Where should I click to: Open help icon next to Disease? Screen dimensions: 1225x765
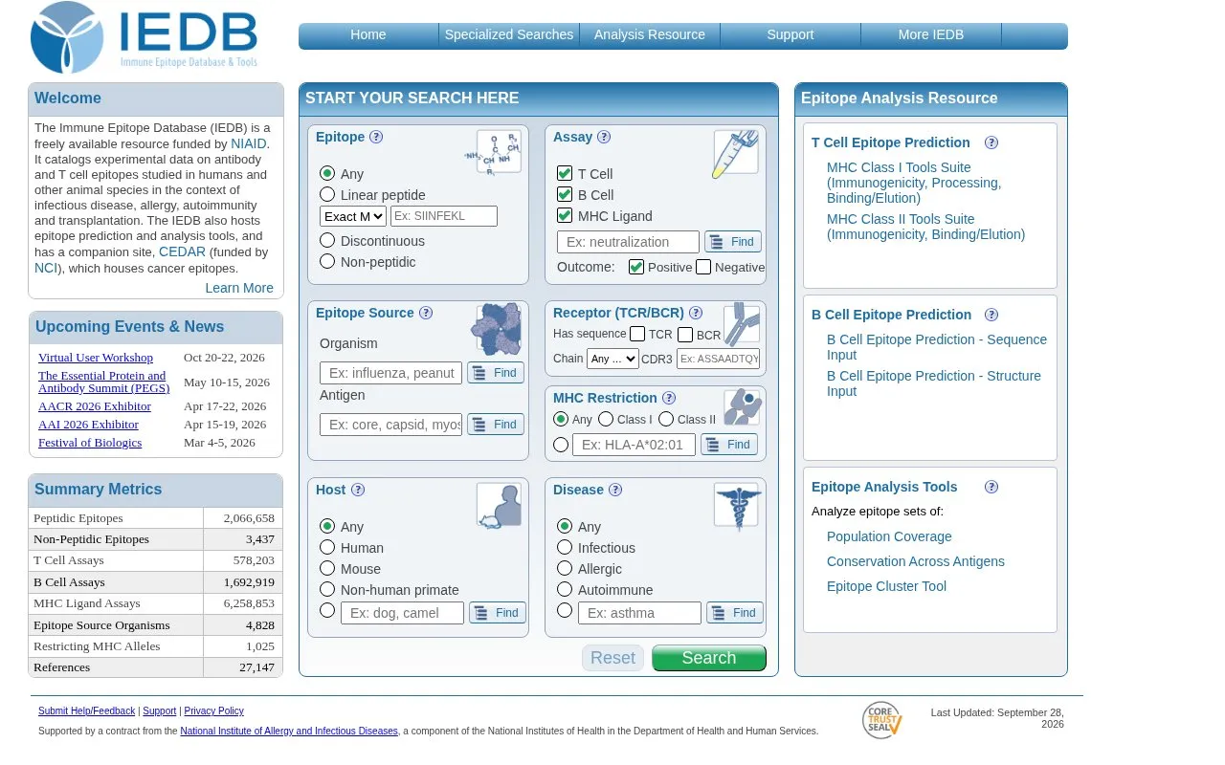click(x=615, y=490)
